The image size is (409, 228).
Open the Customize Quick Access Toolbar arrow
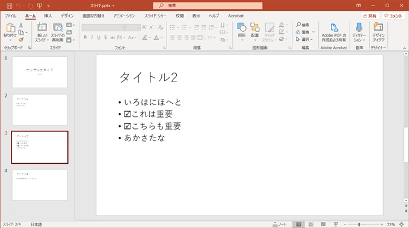click(x=49, y=5)
